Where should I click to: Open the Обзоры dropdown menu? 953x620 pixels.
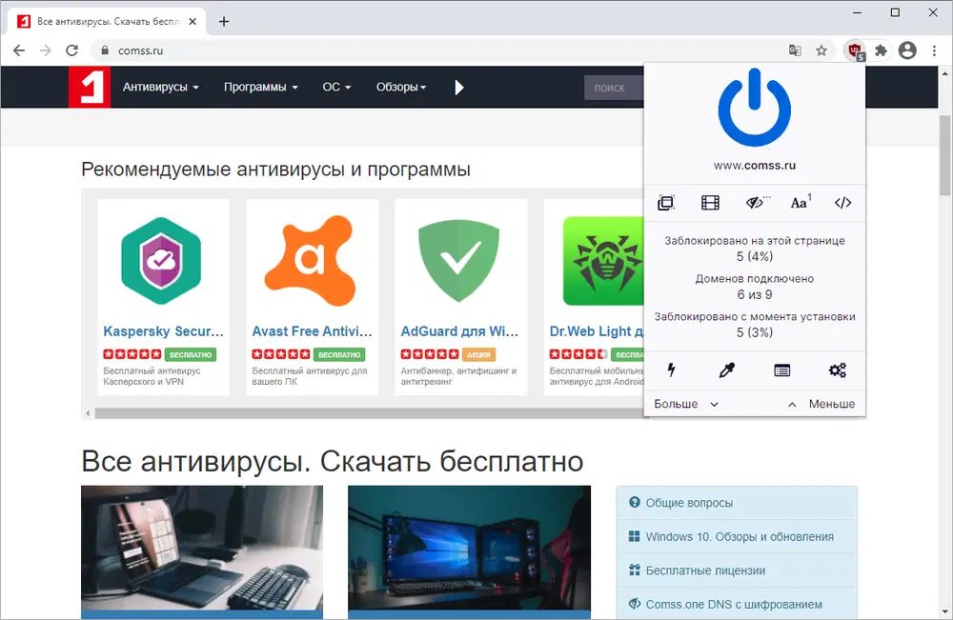[401, 87]
